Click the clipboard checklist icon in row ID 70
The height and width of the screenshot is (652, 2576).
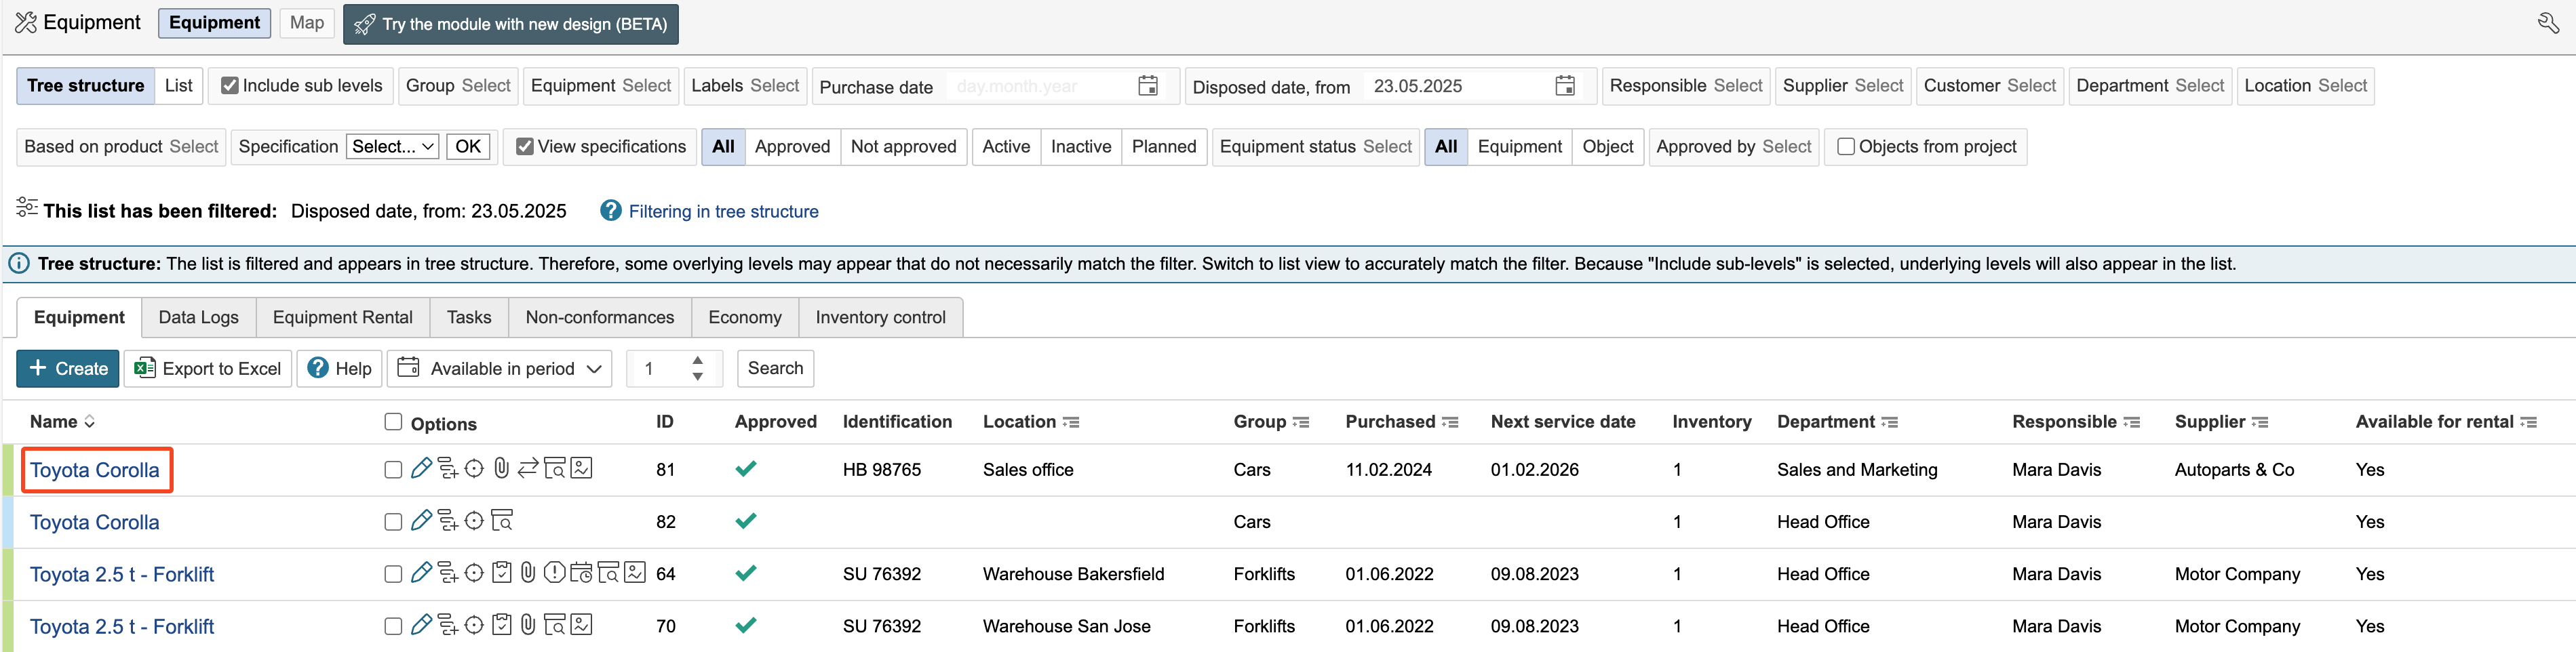[501, 625]
